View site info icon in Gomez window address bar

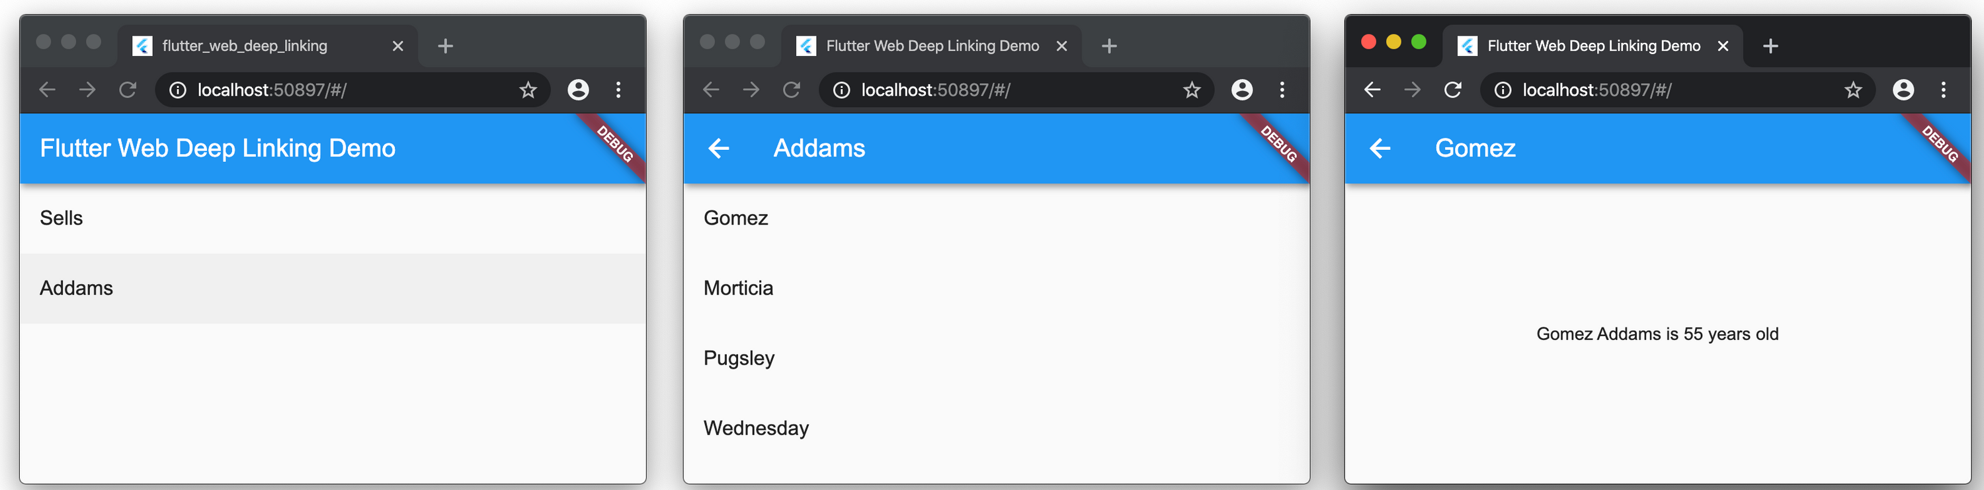pyautogui.click(x=1503, y=90)
